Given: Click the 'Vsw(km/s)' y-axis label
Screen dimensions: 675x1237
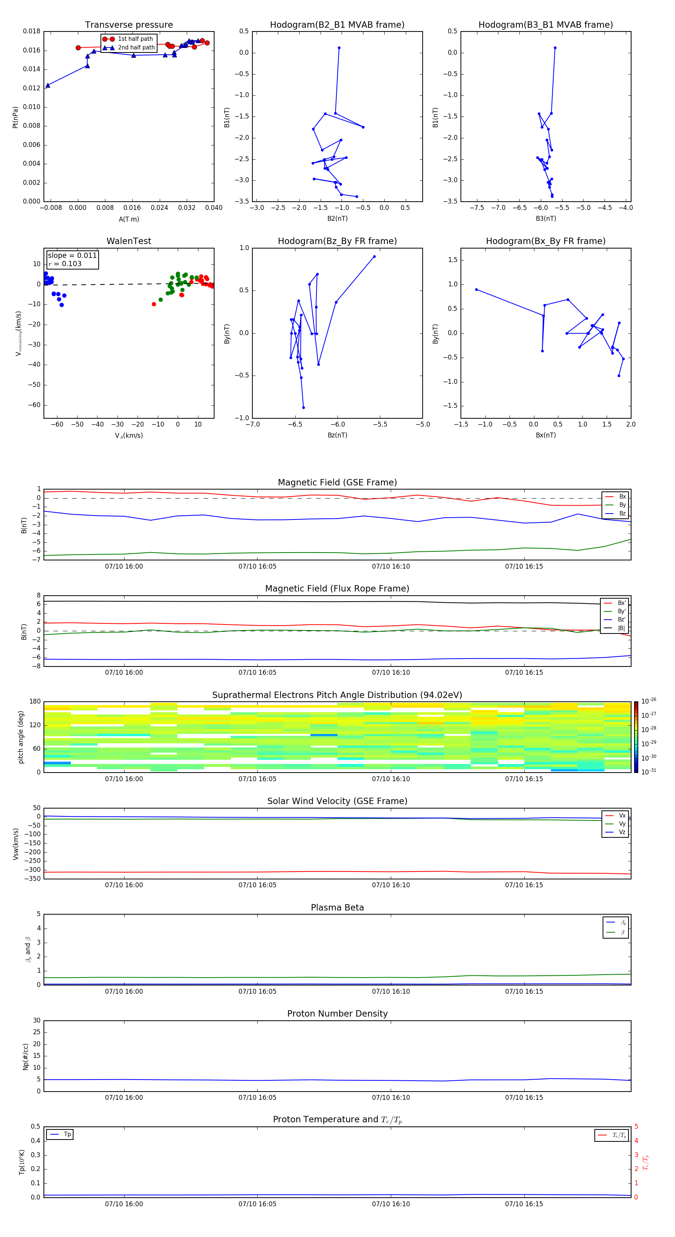Looking at the screenshot, I should tap(15, 844).
